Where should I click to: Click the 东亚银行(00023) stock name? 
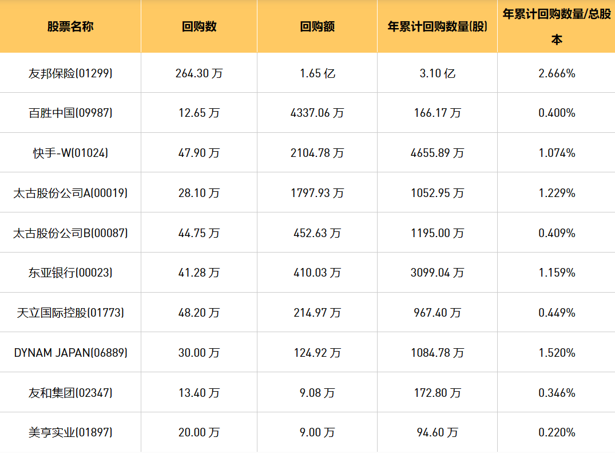click(x=70, y=273)
